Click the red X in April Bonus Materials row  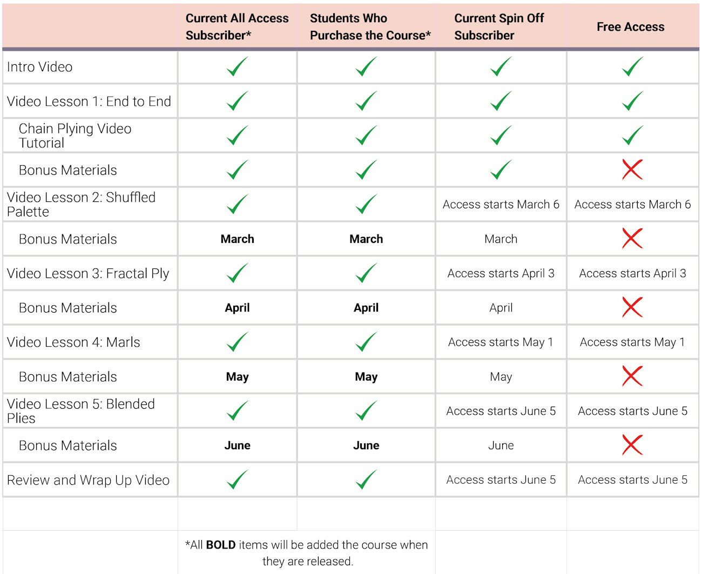pos(632,308)
